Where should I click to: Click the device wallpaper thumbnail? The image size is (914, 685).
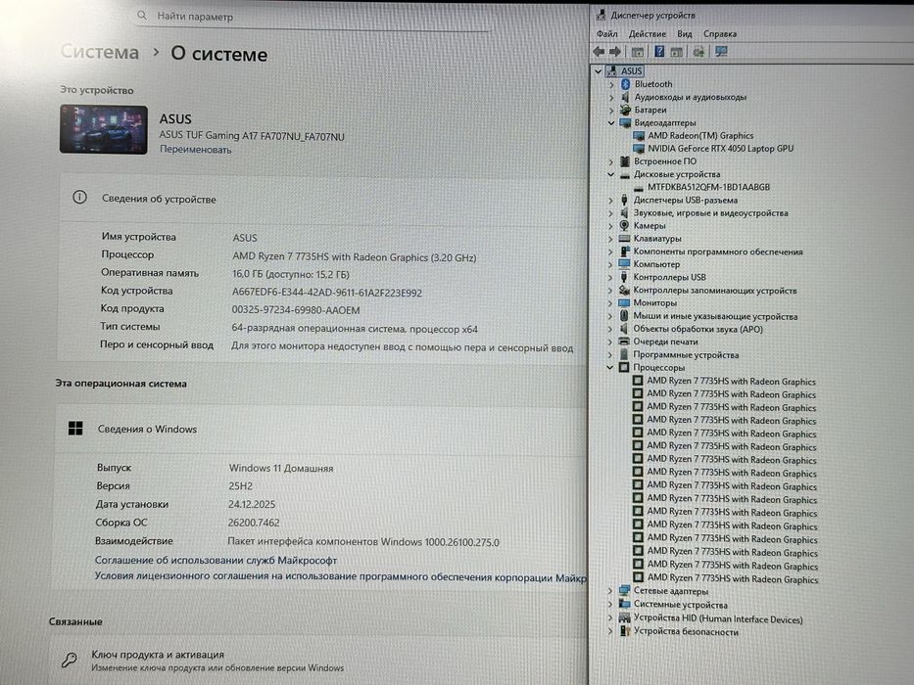coord(103,129)
